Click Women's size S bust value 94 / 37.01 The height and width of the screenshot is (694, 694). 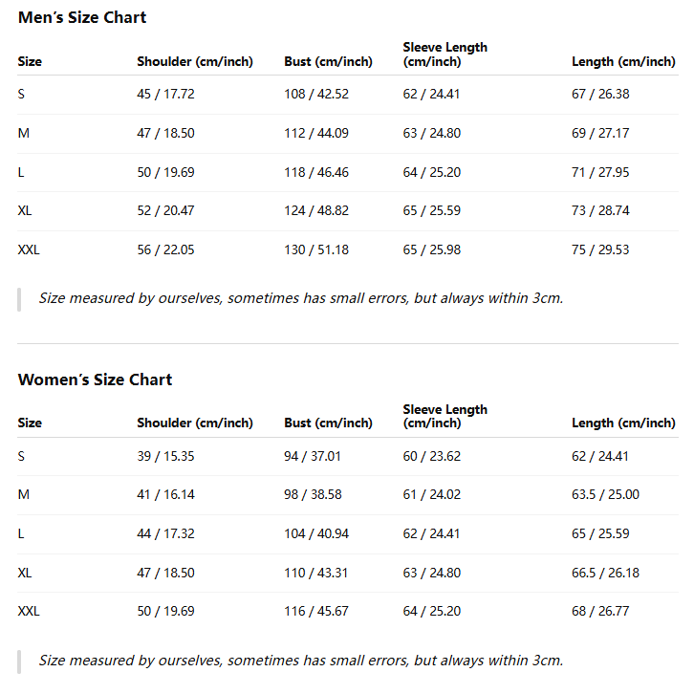click(312, 456)
